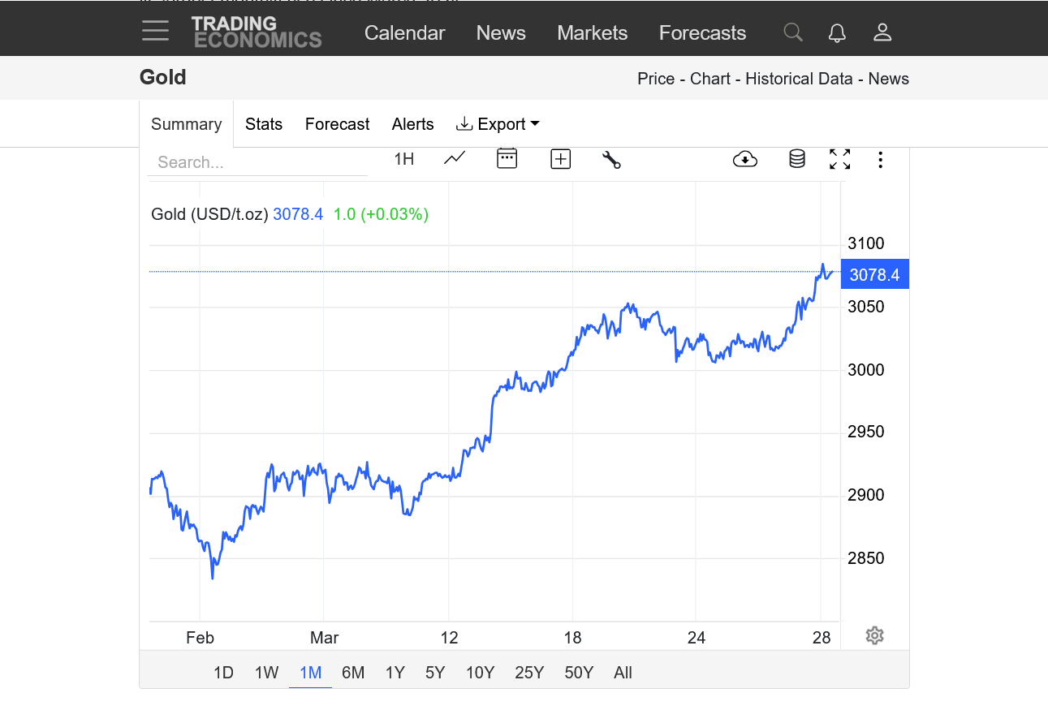
Task: Click the chart Search input field
Action: [257, 162]
